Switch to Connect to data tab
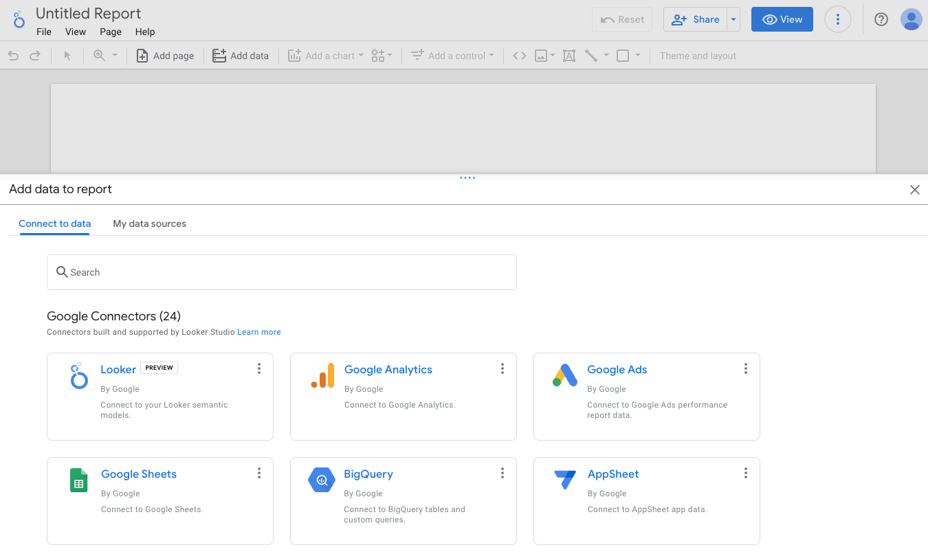 [55, 223]
